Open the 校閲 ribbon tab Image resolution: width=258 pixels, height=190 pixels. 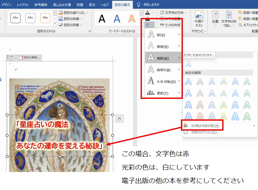pyautogui.click(x=80, y=5)
